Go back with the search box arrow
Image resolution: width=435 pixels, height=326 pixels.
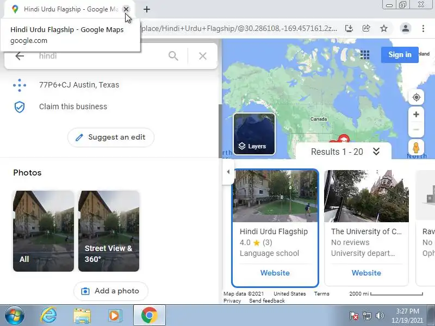[20, 56]
